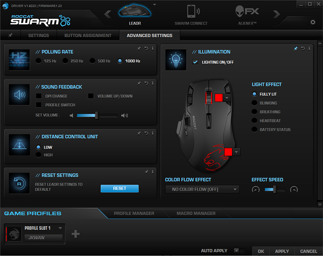Reset Polling Rate panel with undo icon
The height and width of the screenshot is (256, 323).
pyautogui.click(x=146, y=48)
